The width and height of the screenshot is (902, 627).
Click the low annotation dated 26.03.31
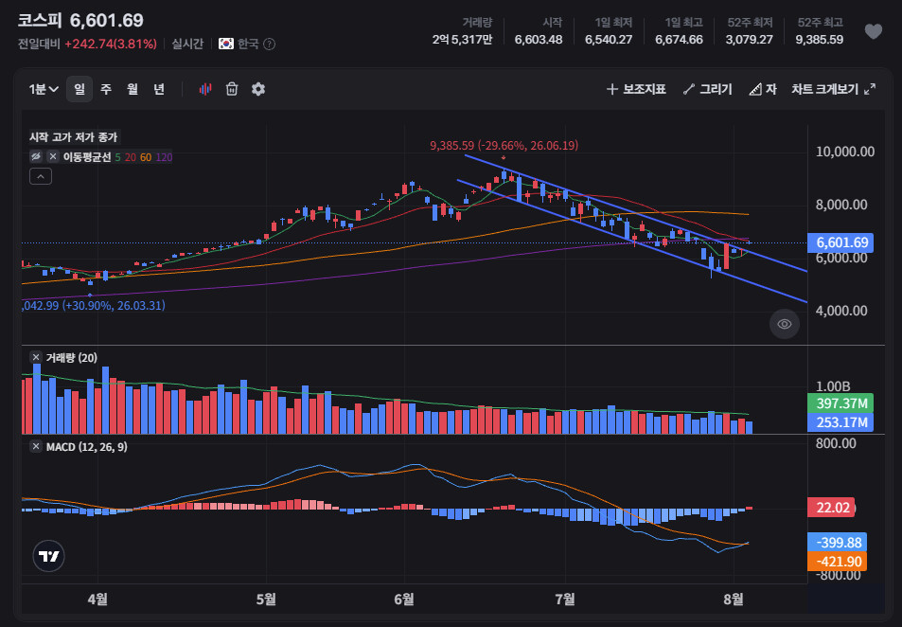94,305
